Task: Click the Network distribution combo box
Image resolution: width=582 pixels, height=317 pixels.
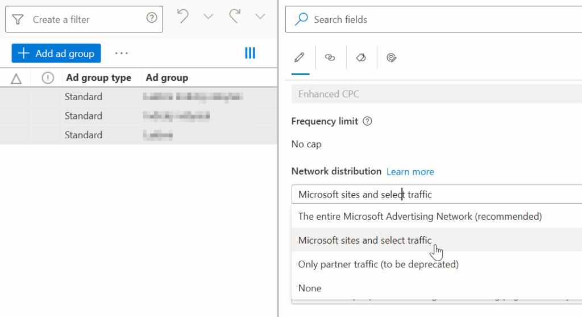Action: coord(436,195)
